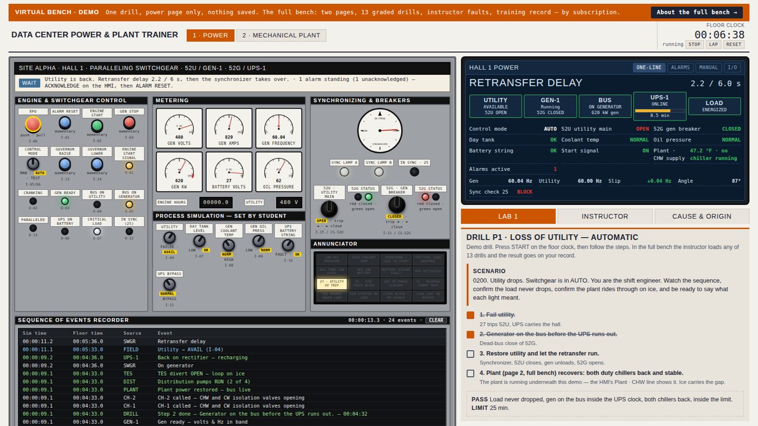Switch HMI to the ALARMS view
The image size is (758, 426).
[680, 68]
